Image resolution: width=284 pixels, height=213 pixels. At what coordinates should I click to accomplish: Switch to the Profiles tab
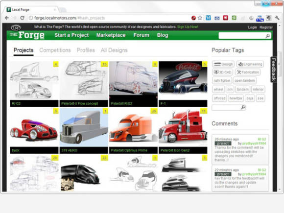pos(86,50)
